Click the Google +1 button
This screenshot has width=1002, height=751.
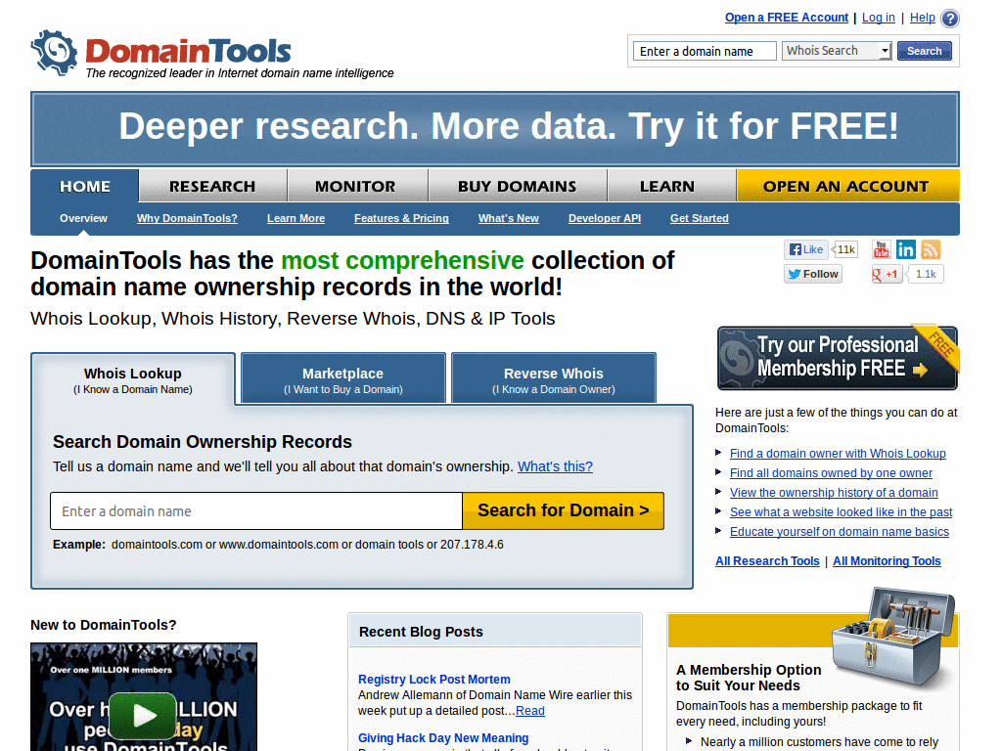click(887, 274)
